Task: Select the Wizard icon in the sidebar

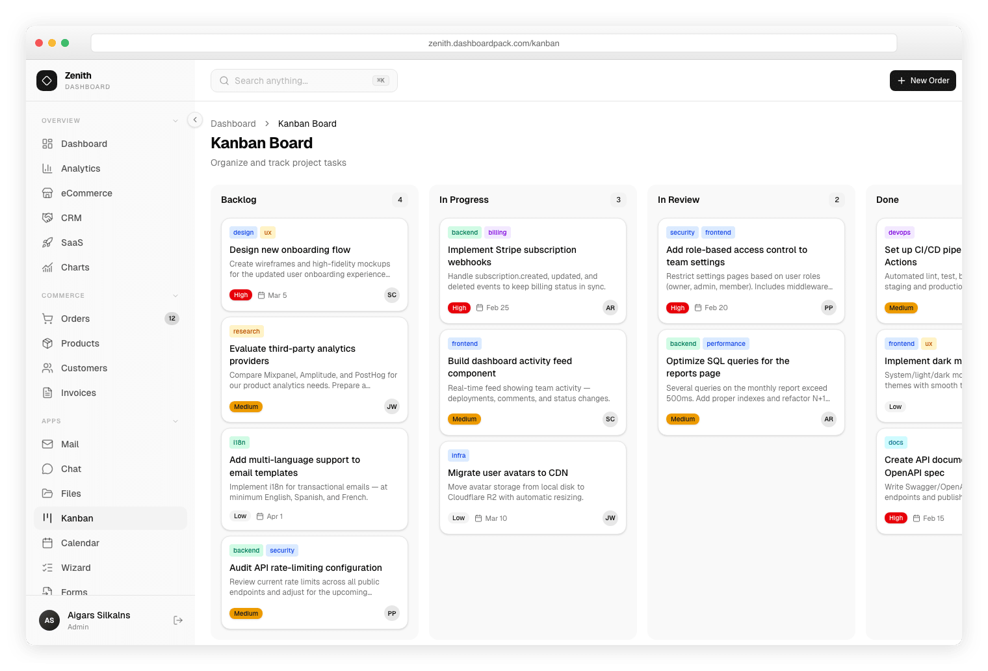Action: click(x=47, y=568)
